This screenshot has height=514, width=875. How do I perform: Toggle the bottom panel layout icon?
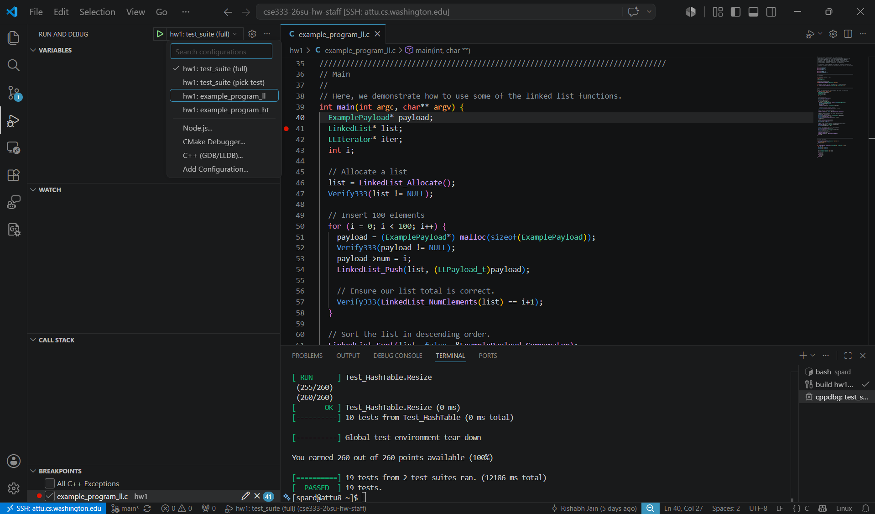pos(753,12)
